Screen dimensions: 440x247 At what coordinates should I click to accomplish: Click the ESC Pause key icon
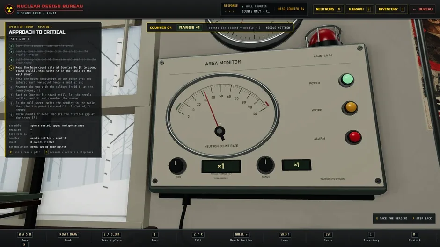[x=328, y=234]
